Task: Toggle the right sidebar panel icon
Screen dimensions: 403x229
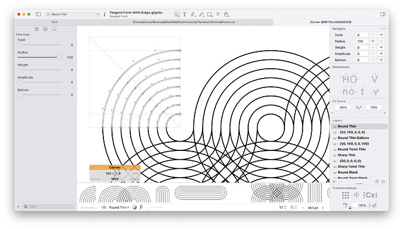Action: (383, 15)
